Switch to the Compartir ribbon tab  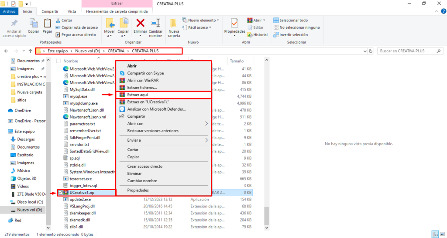[50, 11]
